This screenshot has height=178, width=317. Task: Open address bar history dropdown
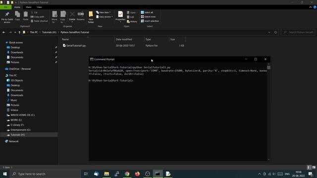coord(269,32)
